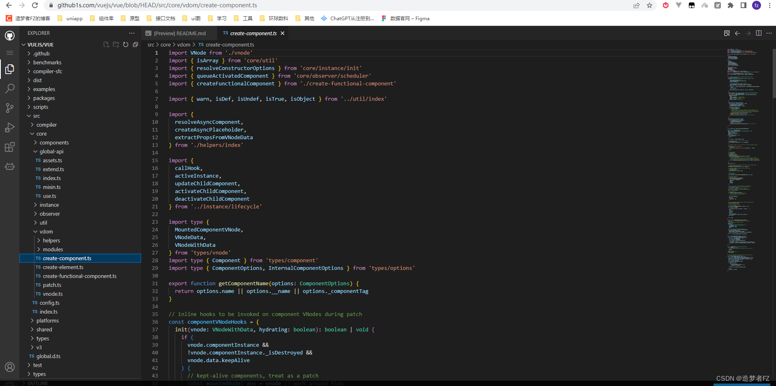The image size is (776, 386).
Task: Open the config.ts file
Action: tap(49, 303)
